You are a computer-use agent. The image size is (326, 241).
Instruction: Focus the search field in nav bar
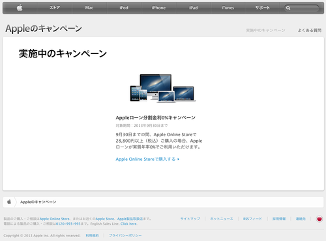(x=302, y=8)
